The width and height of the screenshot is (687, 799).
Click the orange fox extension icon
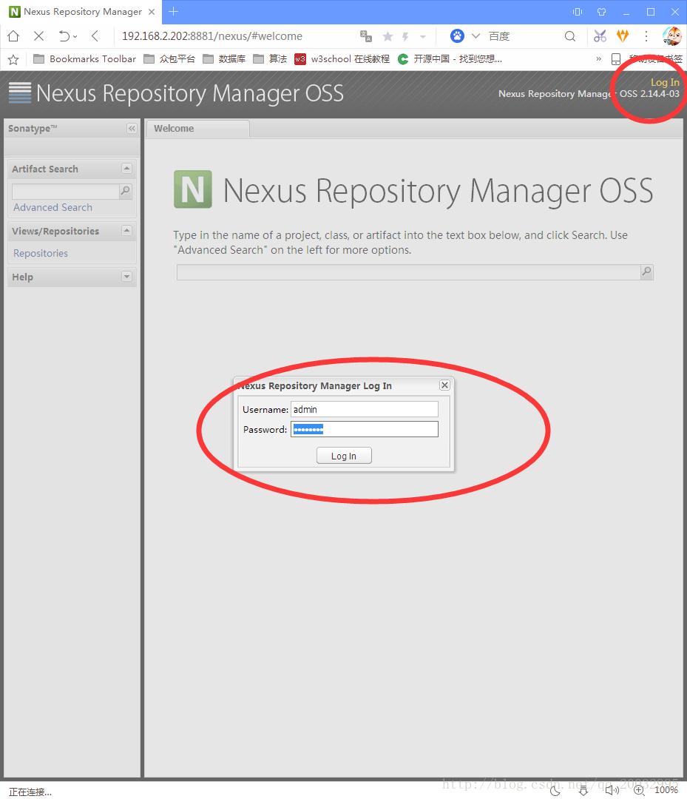[x=623, y=36]
